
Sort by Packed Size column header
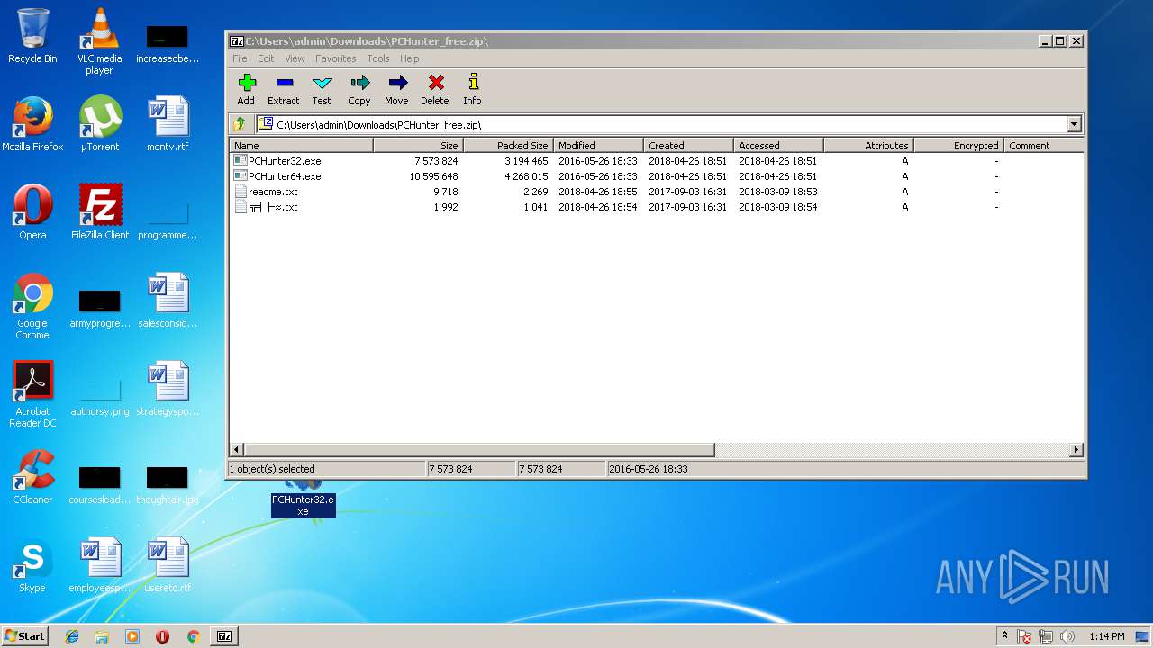508,145
